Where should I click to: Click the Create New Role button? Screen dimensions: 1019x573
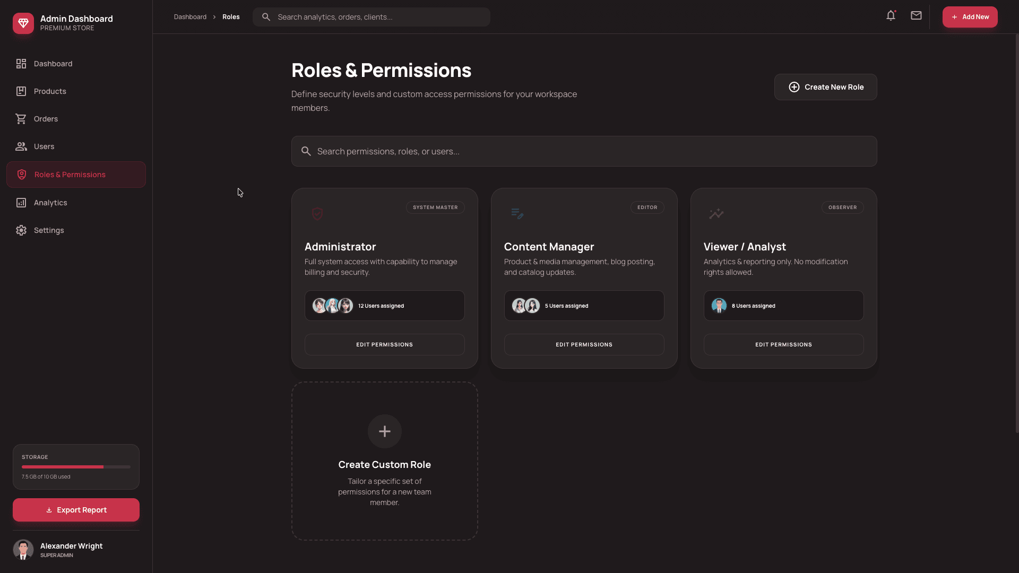(x=825, y=86)
